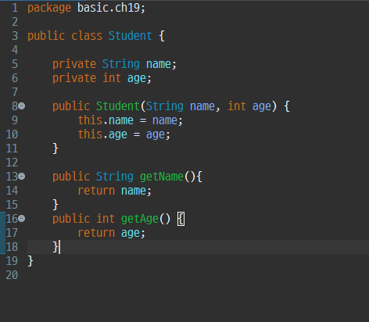Click 'class' keyword on line 3
Image resolution: width=369 pixels, height=322 pixels.
coord(87,36)
